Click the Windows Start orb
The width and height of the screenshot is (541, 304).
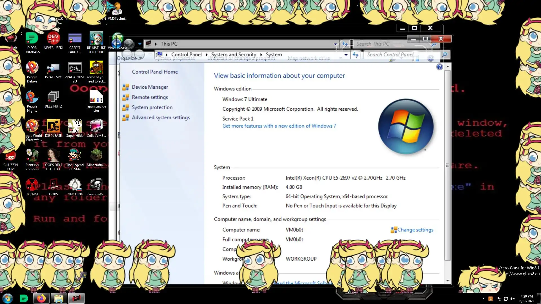tap(8, 298)
